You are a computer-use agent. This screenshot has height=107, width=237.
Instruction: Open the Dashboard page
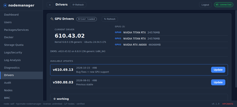[x=21, y=15]
